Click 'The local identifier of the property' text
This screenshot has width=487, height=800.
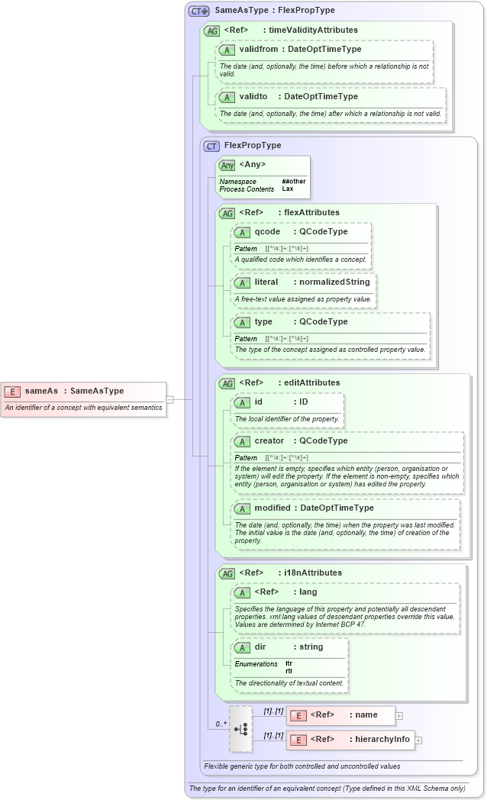[x=286, y=419]
